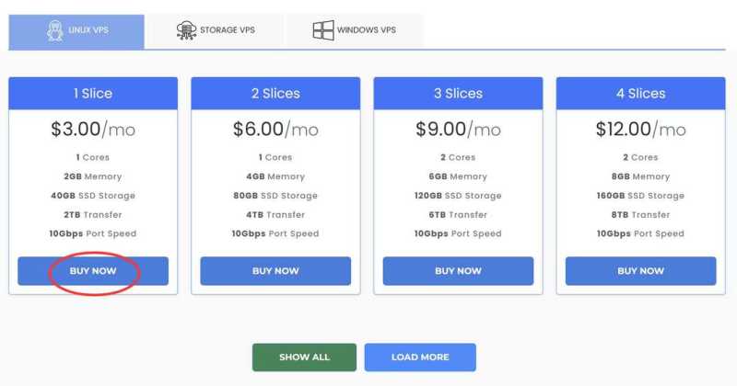737x386 pixels.
Task: Click the 3 Slices plan header
Action: click(458, 94)
